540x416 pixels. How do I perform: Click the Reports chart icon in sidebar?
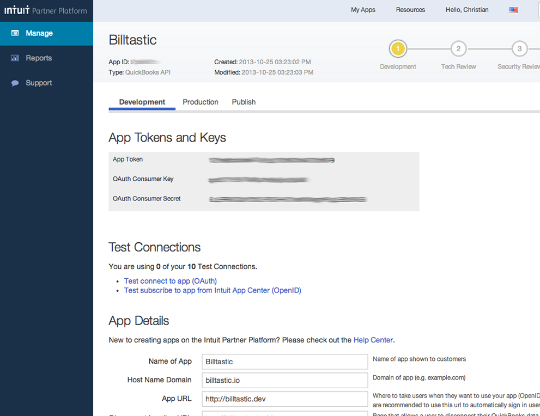[15, 58]
